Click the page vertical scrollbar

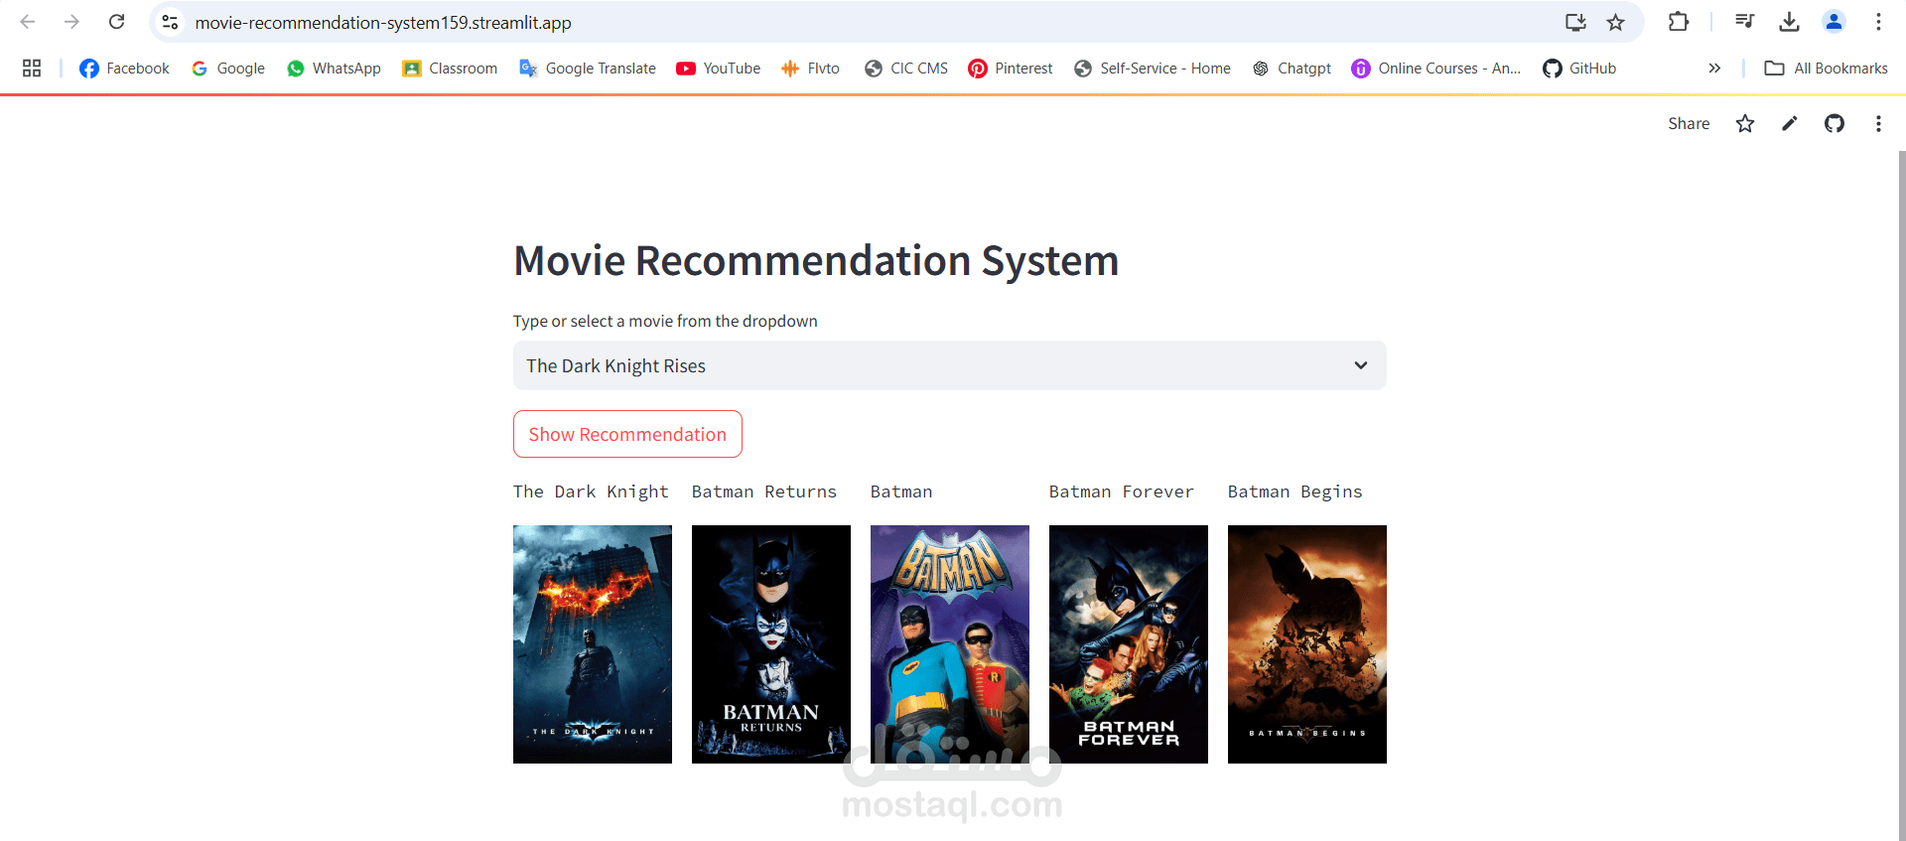pyautogui.click(x=1901, y=494)
